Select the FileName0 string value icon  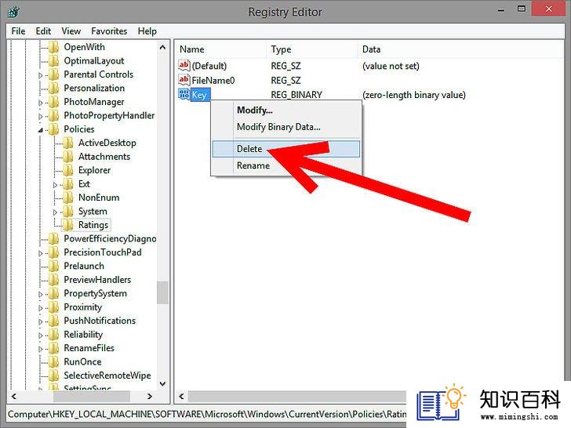coord(184,80)
